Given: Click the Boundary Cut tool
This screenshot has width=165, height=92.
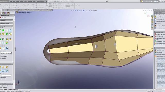Looking at the screenshot, I should point(40,8).
